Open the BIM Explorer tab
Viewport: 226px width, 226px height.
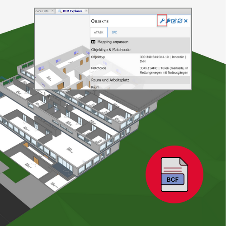(x=72, y=11)
